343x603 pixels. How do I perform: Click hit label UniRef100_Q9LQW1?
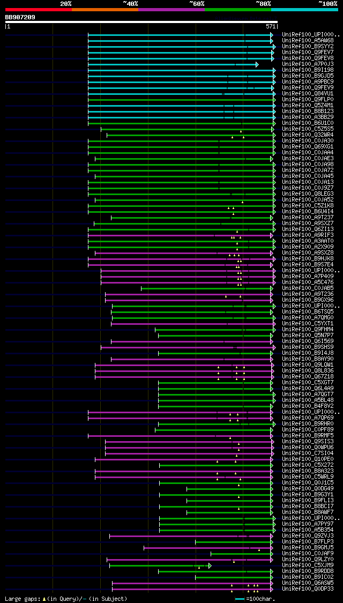click(x=308, y=365)
